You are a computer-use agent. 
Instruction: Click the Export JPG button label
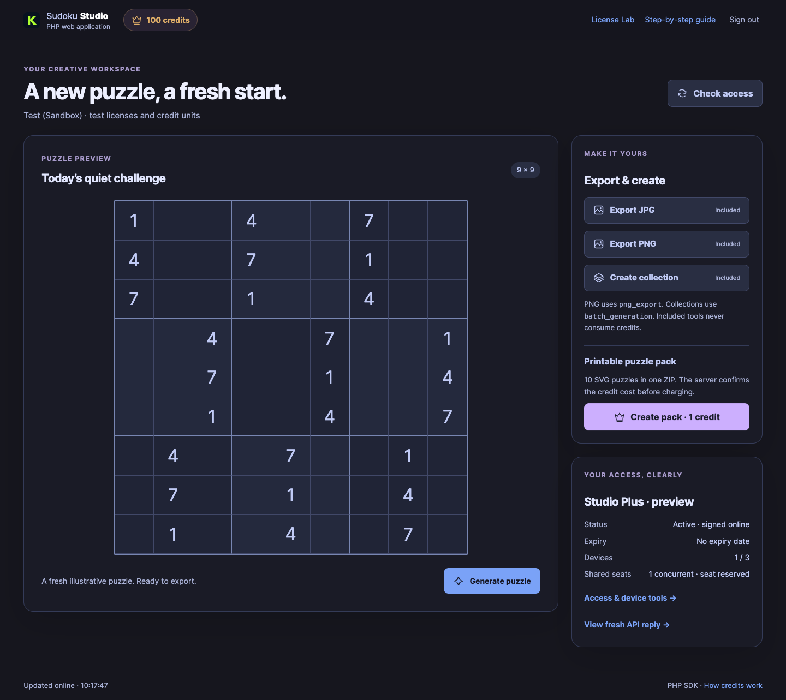632,210
